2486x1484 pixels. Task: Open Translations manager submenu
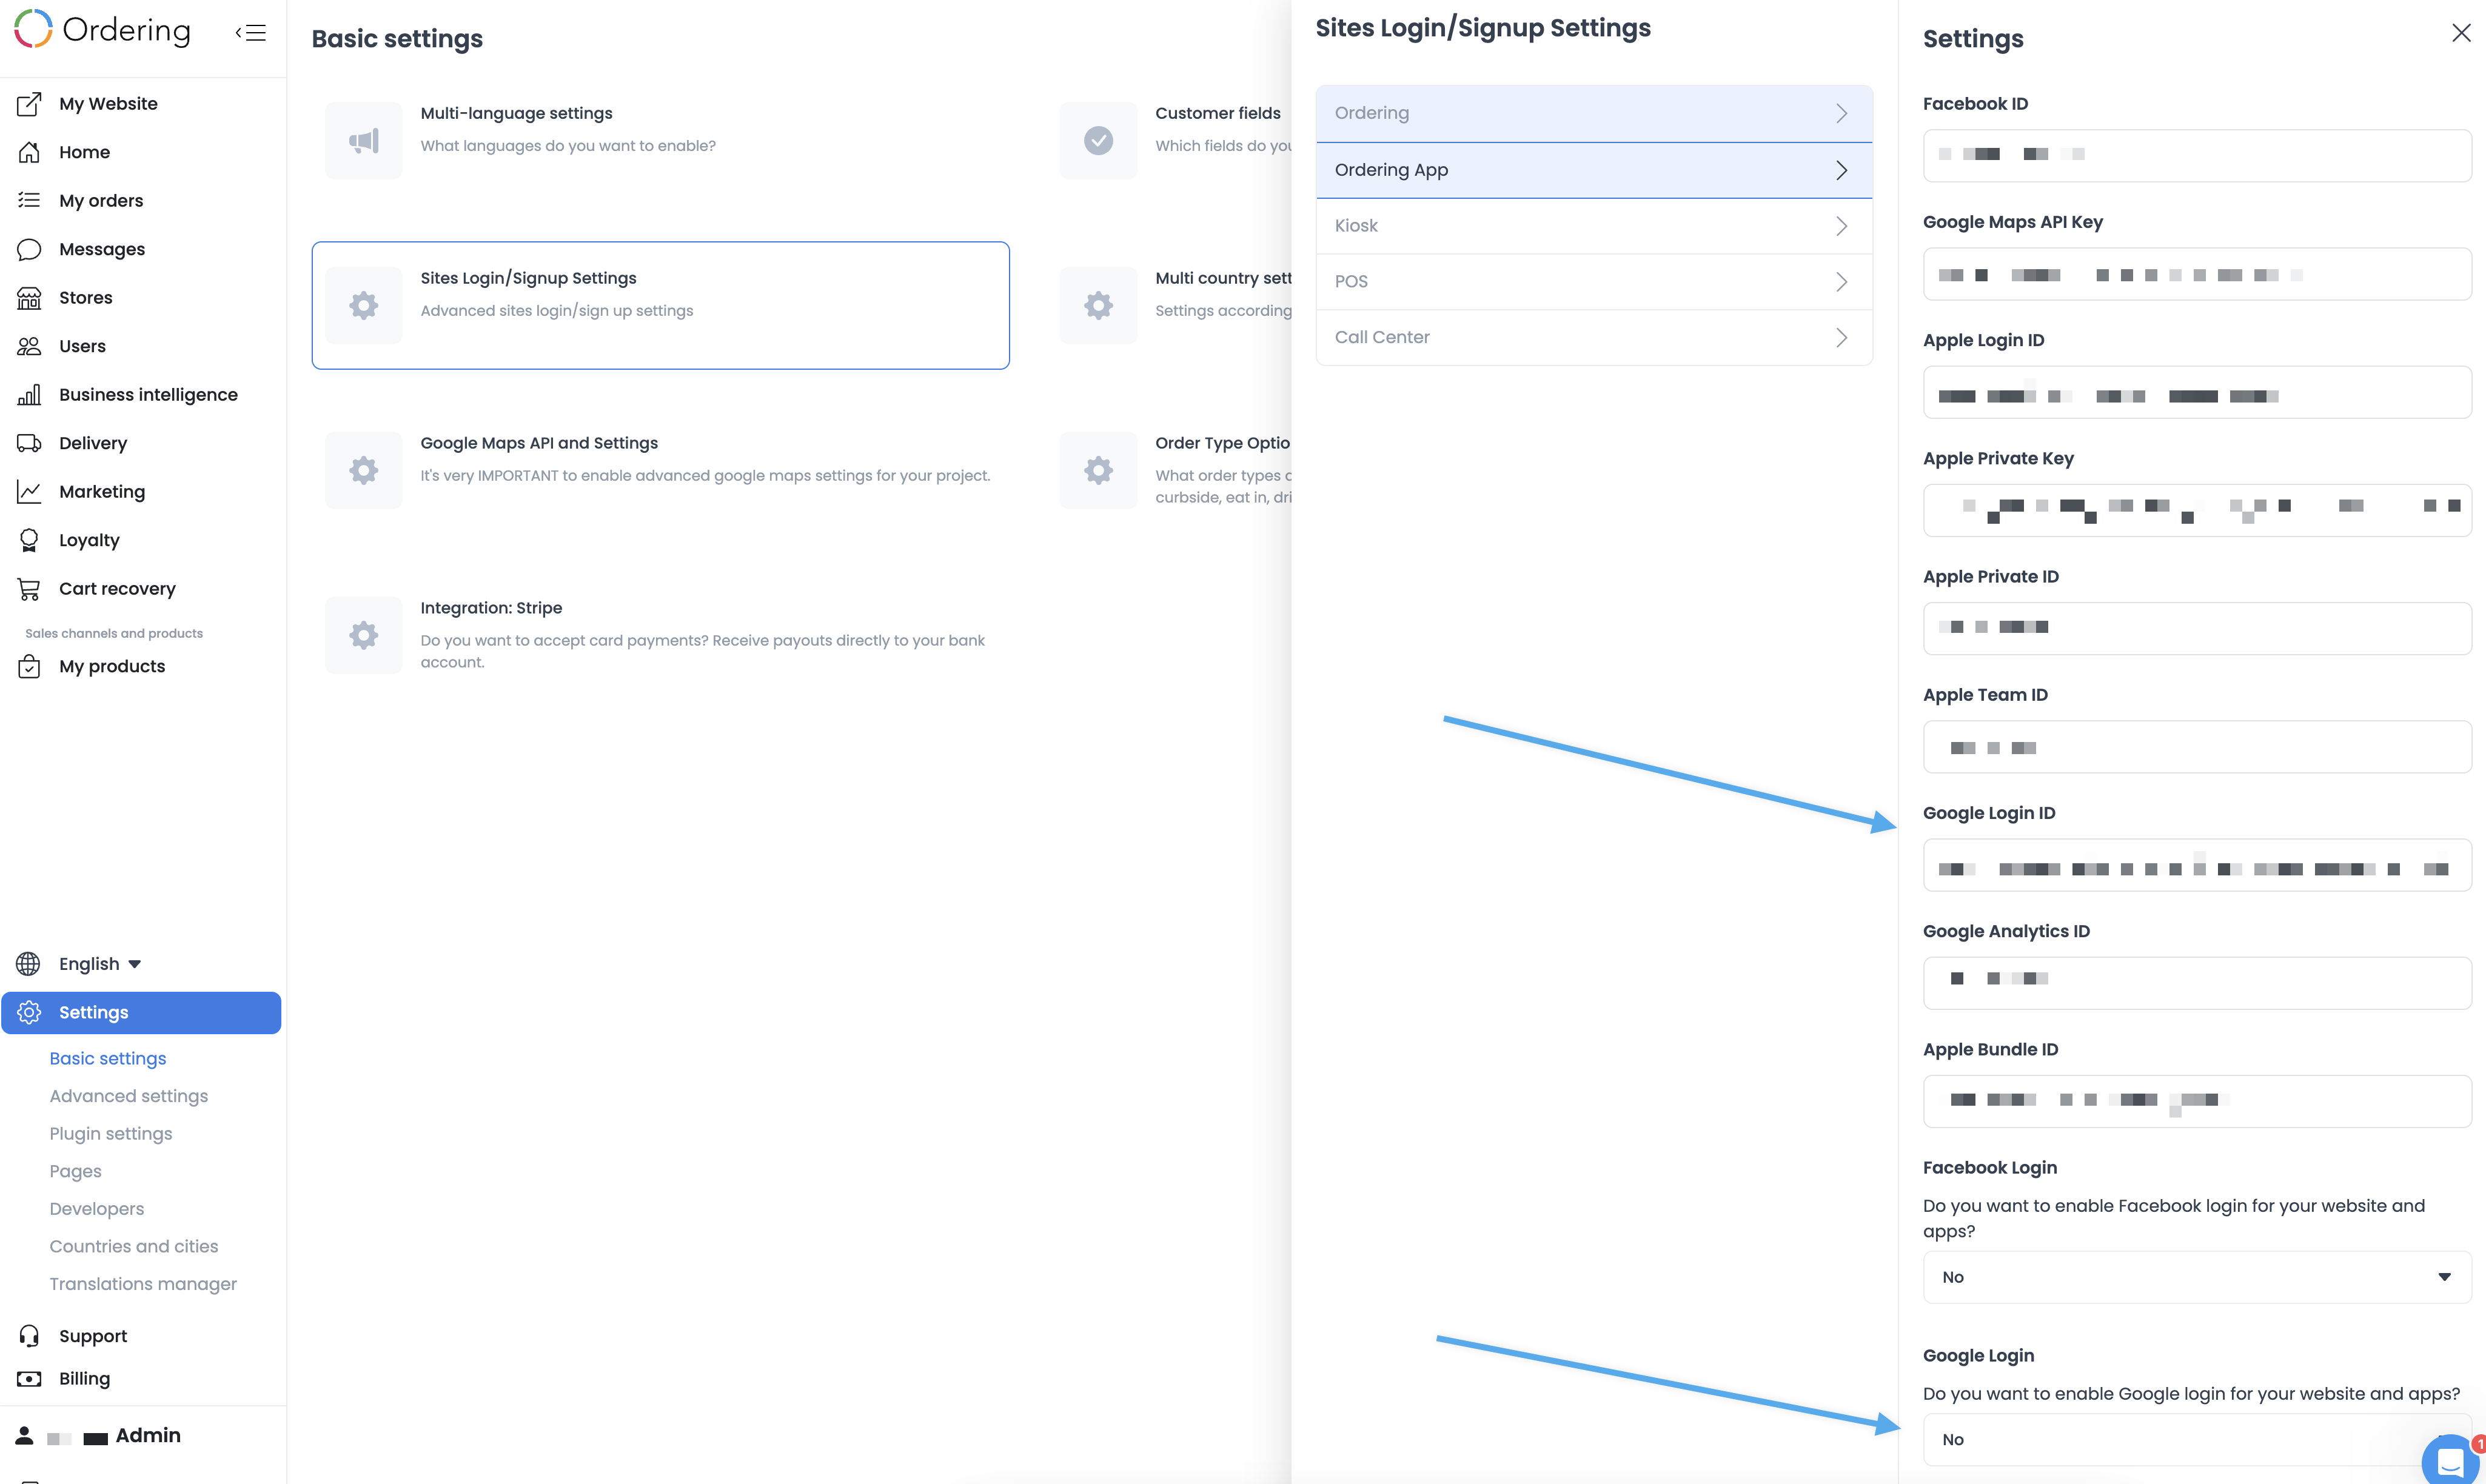click(x=143, y=1284)
